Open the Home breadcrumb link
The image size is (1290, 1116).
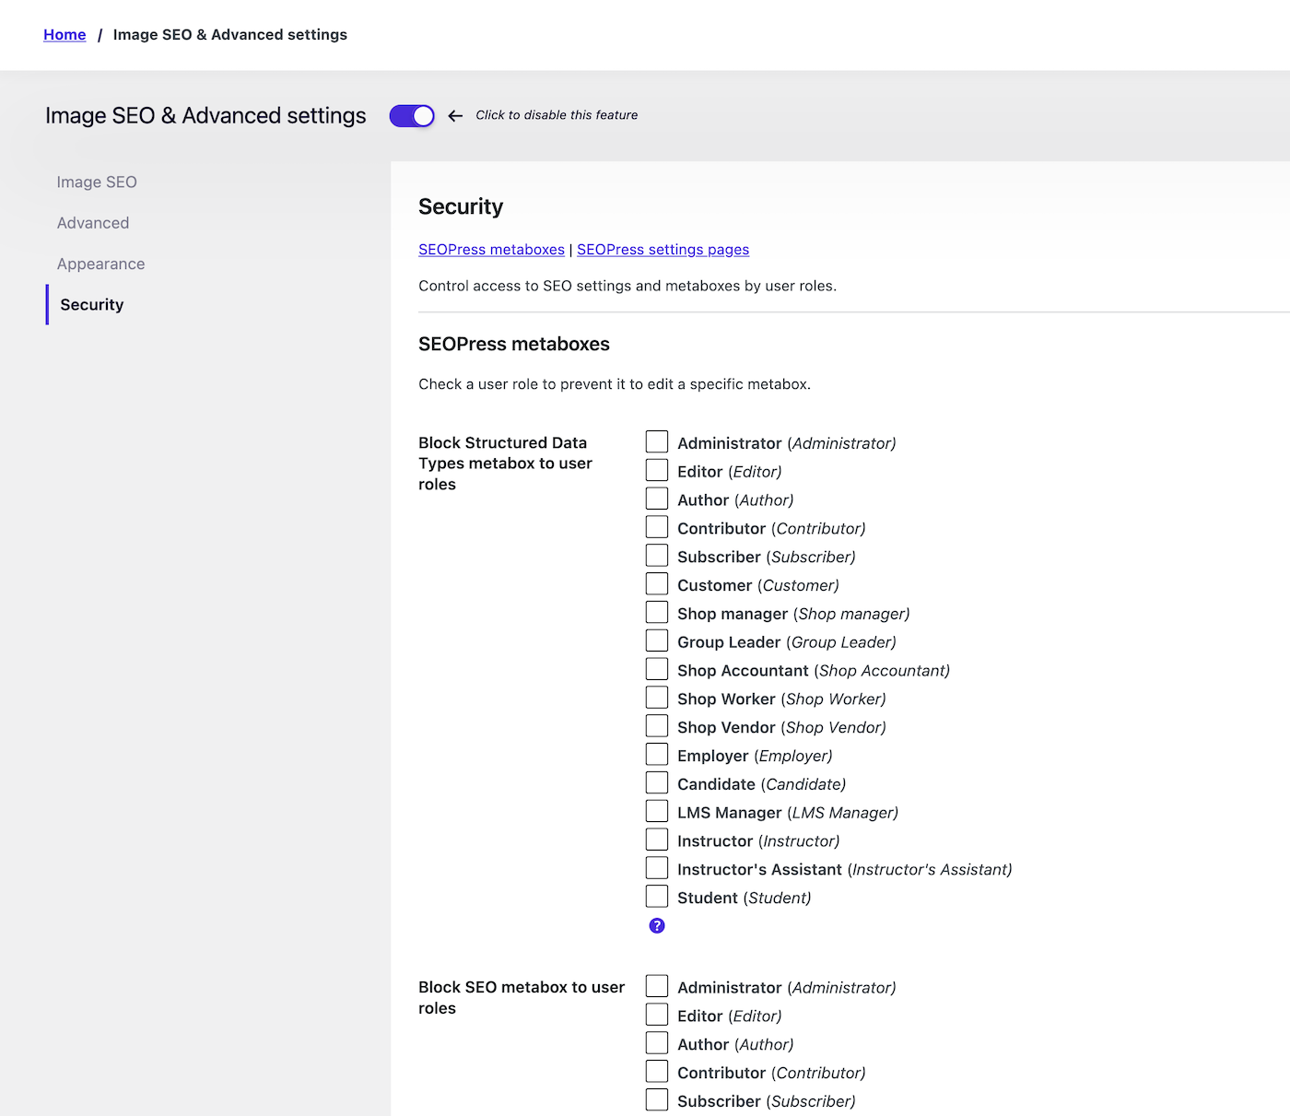[64, 35]
